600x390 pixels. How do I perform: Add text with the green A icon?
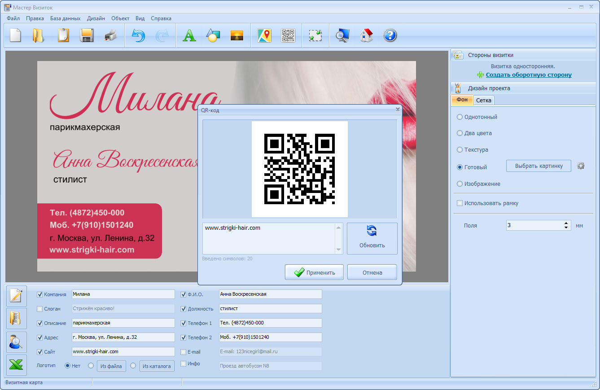point(189,35)
